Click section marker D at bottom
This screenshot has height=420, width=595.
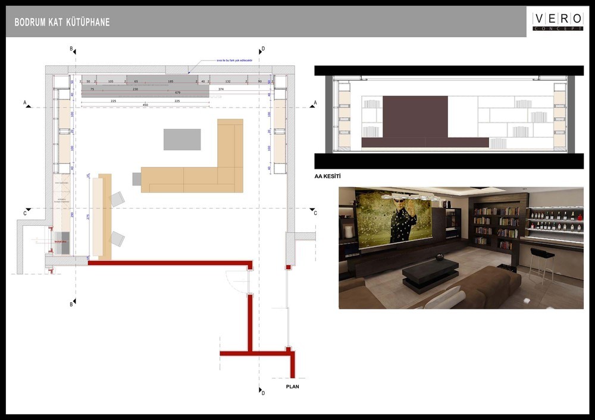coord(263,392)
